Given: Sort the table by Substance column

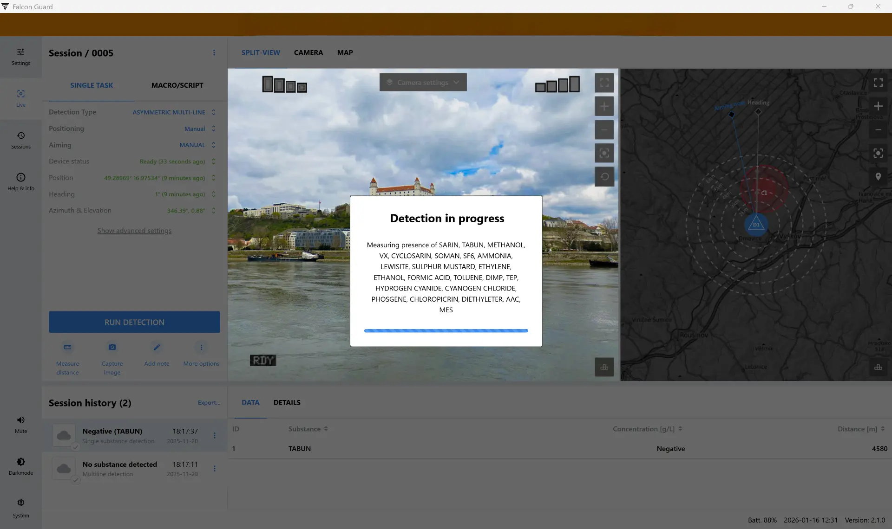Looking at the screenshot, I should click(x=308, y=429).
